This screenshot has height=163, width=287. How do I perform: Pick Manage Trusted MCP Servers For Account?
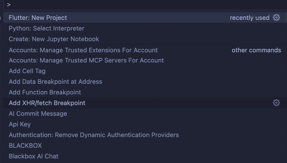point(86,60)
